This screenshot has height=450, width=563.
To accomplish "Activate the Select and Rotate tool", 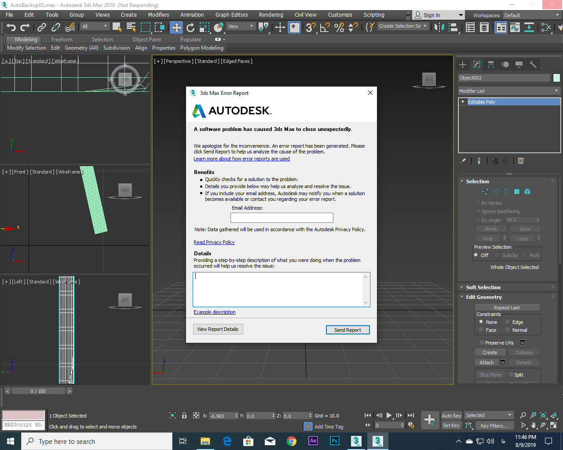I will [190, 27].
